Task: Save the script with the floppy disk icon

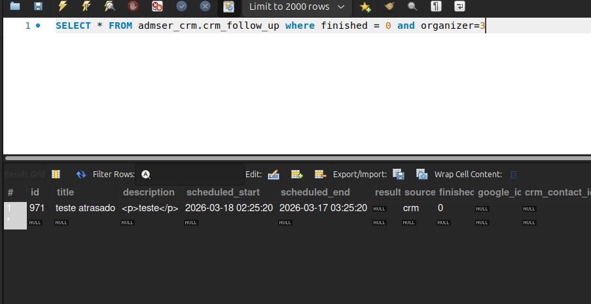Action: click(x=38, y=7)
